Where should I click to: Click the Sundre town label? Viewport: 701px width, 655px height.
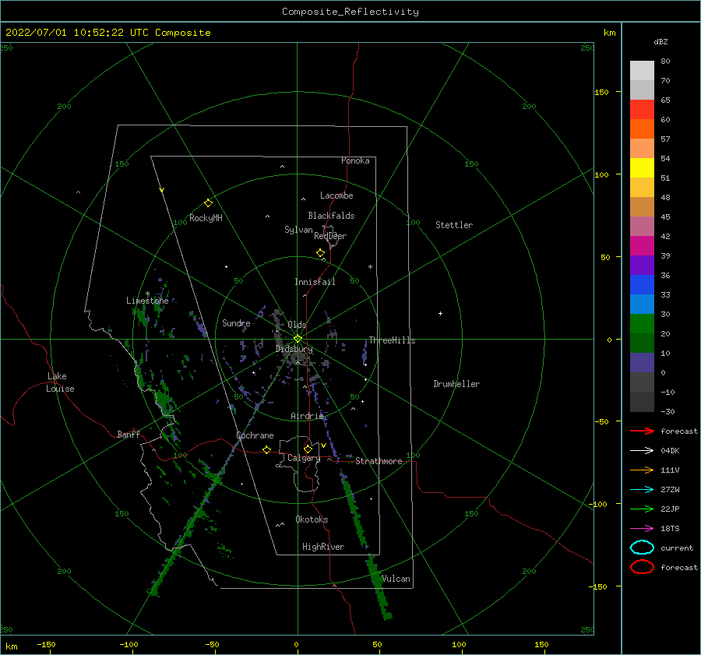(236, 322)
